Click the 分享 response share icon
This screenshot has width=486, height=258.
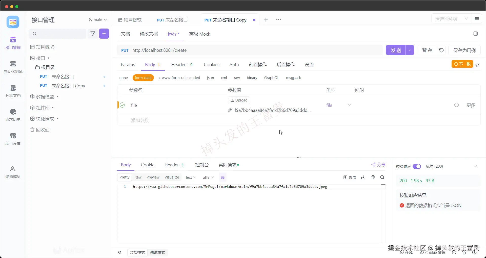378,165
